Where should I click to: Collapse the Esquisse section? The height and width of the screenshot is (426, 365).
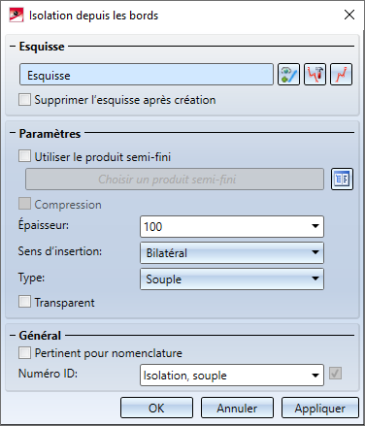click(x=13, y=47)
